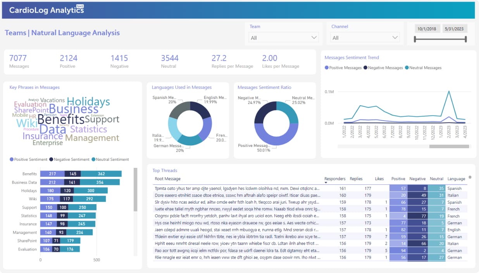Sort the table by the Negative column
This screenshot has width=479, height=273.
pyautogui.click(x=417, y=179)
